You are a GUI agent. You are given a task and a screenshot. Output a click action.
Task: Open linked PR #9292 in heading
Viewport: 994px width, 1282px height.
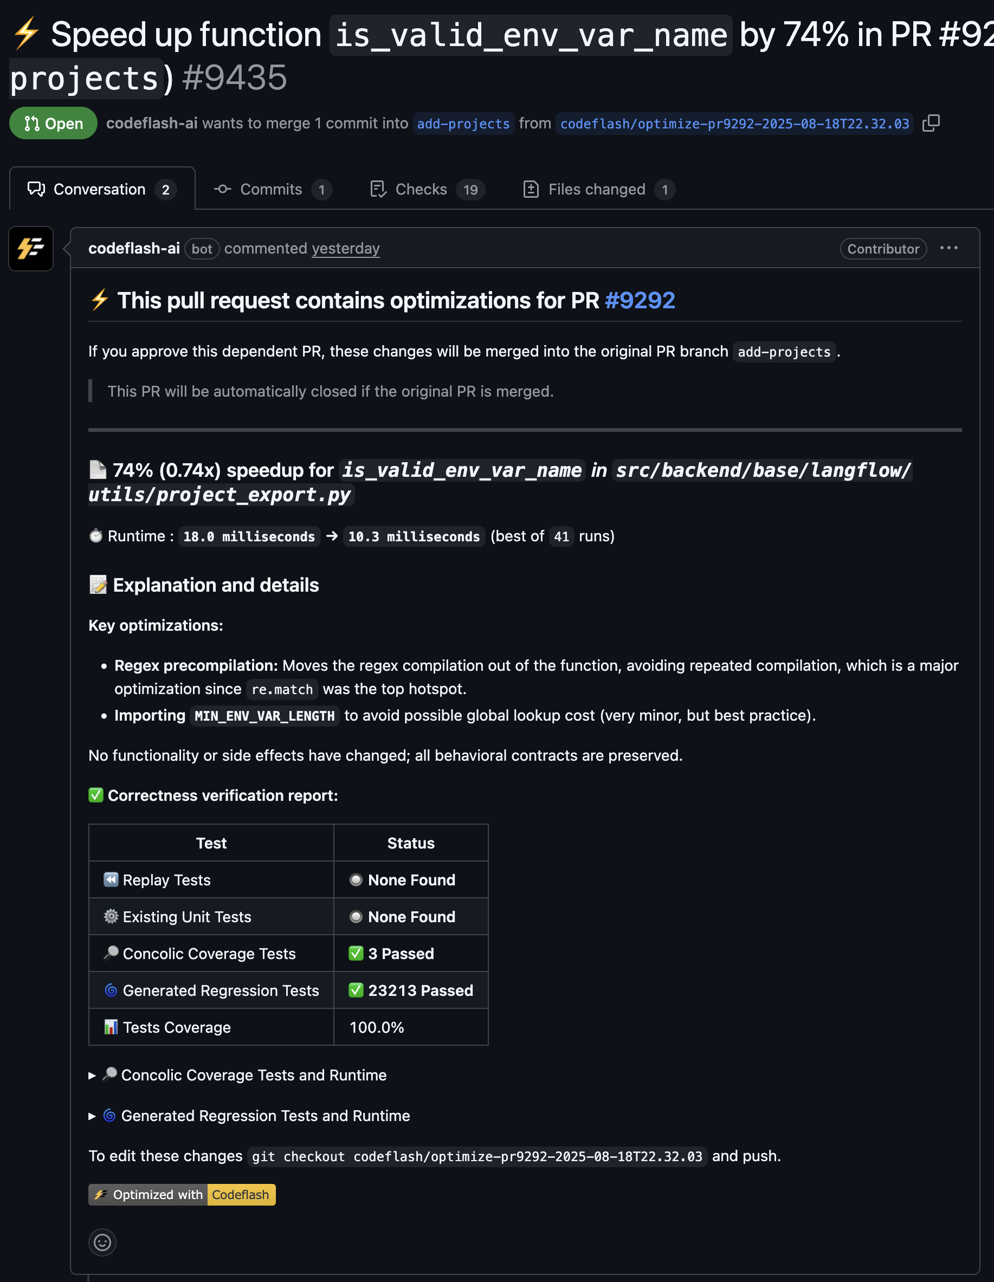tap(640, 301)
